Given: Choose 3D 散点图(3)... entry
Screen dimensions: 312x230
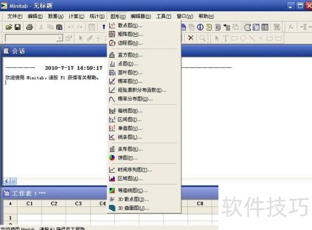Looking at the screenshot, I should coord(144,199).
